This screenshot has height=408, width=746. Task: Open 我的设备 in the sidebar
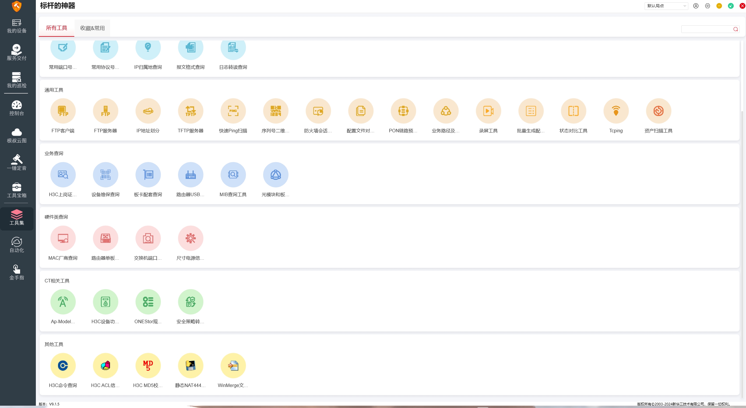point(17,26)
